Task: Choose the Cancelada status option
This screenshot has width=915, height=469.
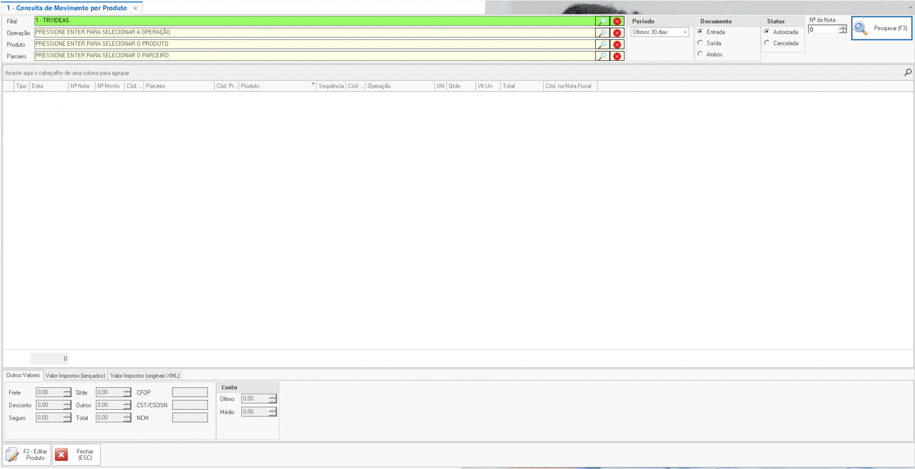Action: pos(767,43)
